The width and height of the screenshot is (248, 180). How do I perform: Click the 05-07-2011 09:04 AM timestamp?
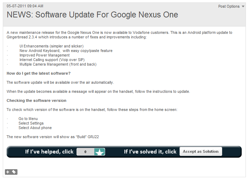pyautogui.click(x=25, y=6)
